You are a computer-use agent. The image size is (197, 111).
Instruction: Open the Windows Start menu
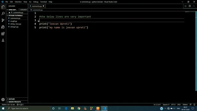[3, 108]
